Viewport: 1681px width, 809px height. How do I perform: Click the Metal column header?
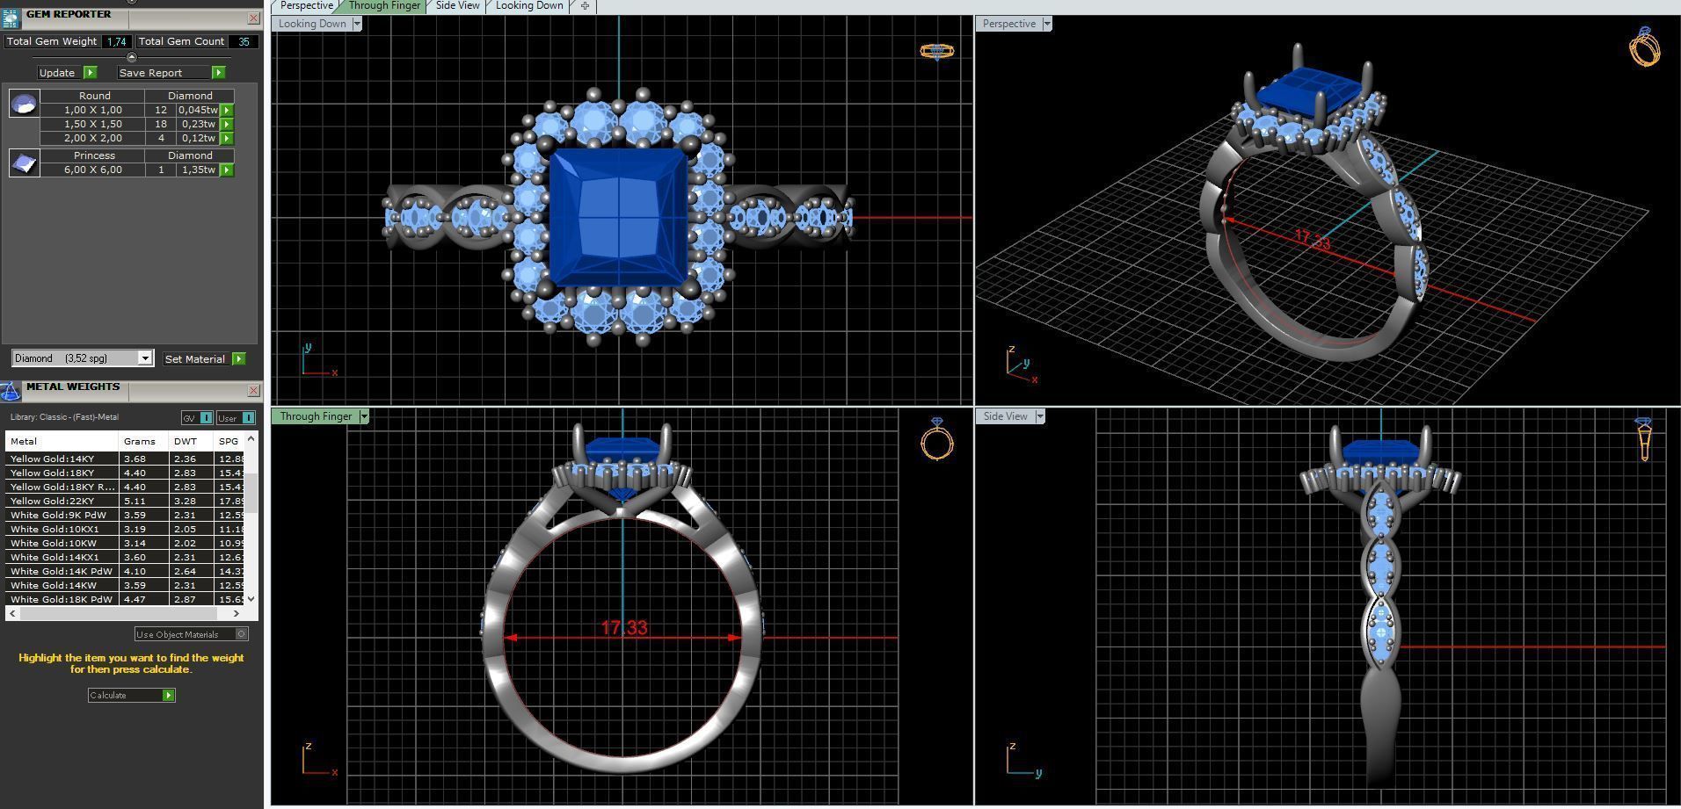(62, 442)
